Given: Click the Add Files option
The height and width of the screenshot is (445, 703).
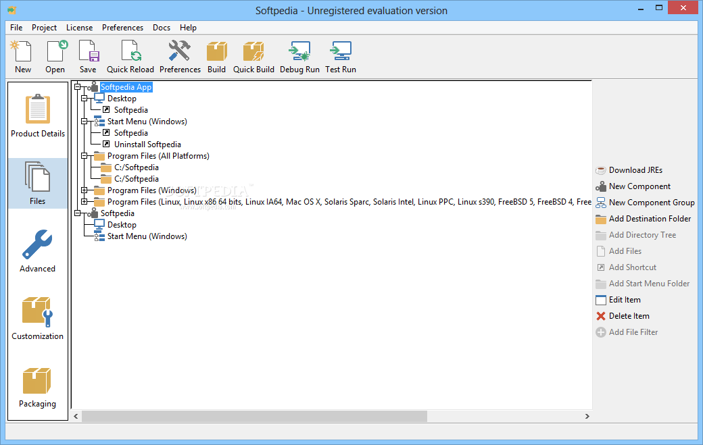Looking at the screenshot, I should [619, 251].
